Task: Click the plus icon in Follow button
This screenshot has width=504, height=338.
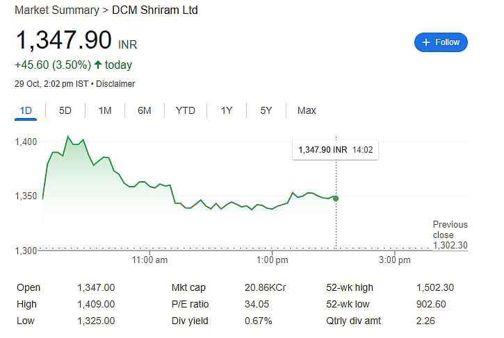Action: [x=425, y=42]
